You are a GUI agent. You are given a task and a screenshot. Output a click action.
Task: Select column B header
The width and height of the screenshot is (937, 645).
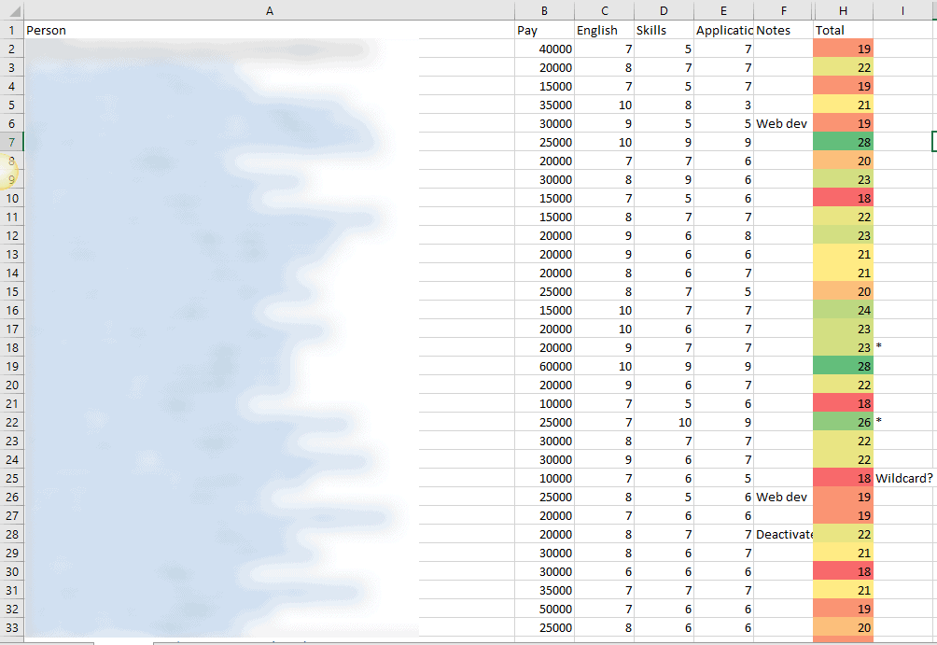544,10
